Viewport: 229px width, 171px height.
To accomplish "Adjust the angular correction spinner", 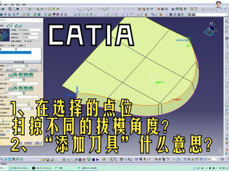I will 28,104.
